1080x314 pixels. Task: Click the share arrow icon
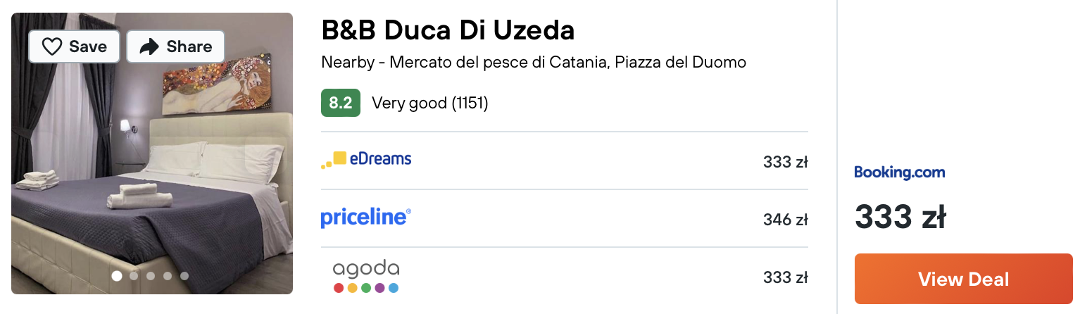pos(149,46)
